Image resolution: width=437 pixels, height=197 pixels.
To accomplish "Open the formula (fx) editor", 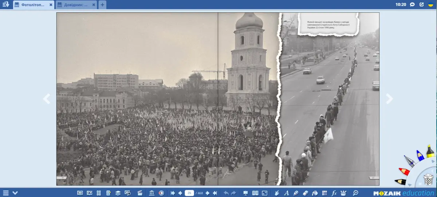I will [x=334, y=193].
